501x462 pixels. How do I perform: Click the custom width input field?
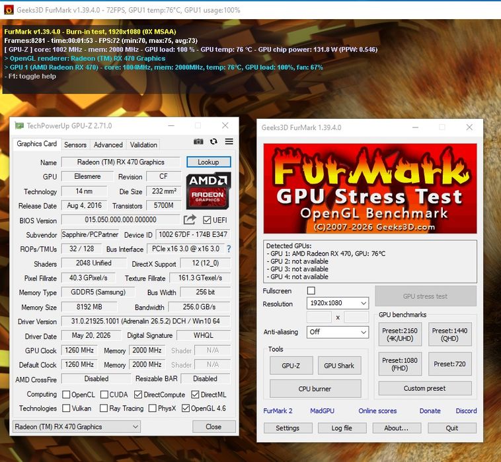click(x=319, y=317)
